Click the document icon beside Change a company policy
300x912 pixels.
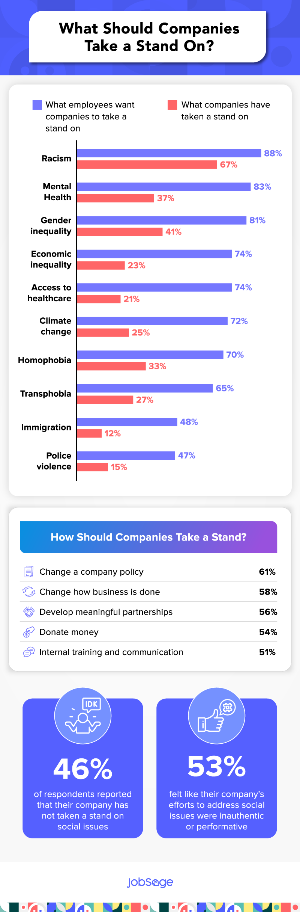point(28,571)
